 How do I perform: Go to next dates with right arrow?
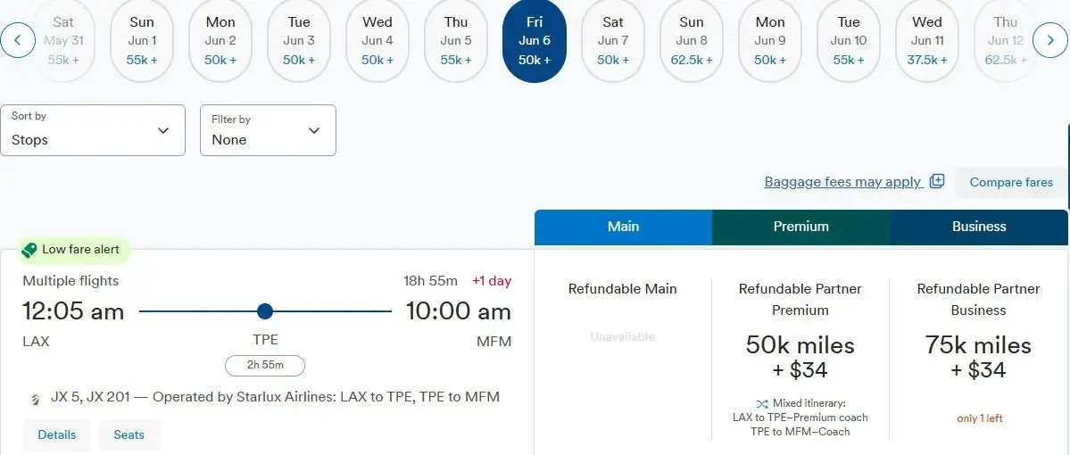(x=1050, y=40)
